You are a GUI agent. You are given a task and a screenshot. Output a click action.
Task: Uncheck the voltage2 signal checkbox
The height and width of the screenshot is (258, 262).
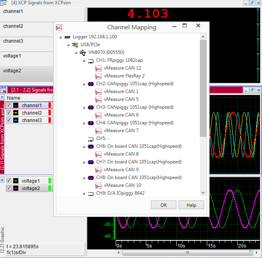click(x=9, y=188)
